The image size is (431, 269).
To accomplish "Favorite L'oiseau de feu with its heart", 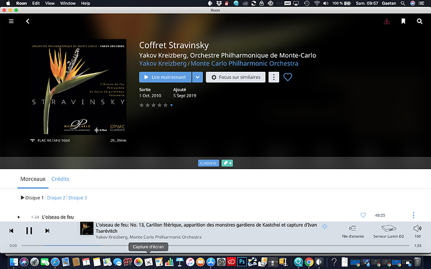I will (x=363, y=215).
